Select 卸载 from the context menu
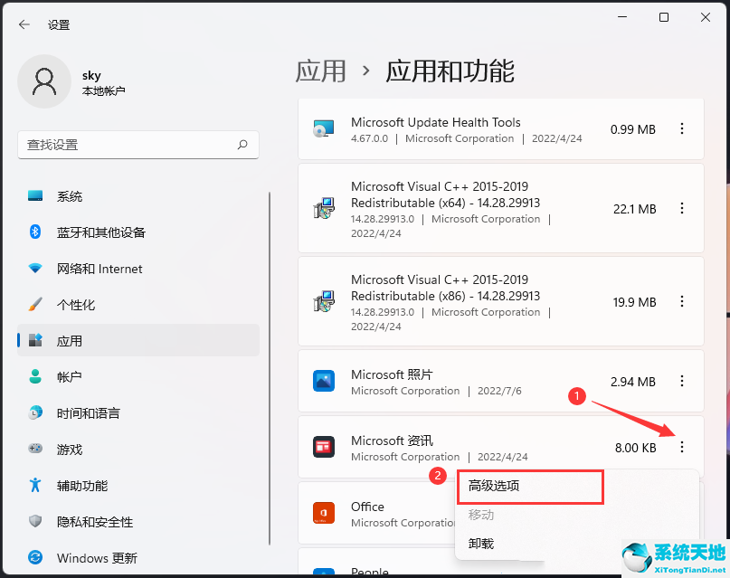This screenshot has height=578, width=730. 479,544
